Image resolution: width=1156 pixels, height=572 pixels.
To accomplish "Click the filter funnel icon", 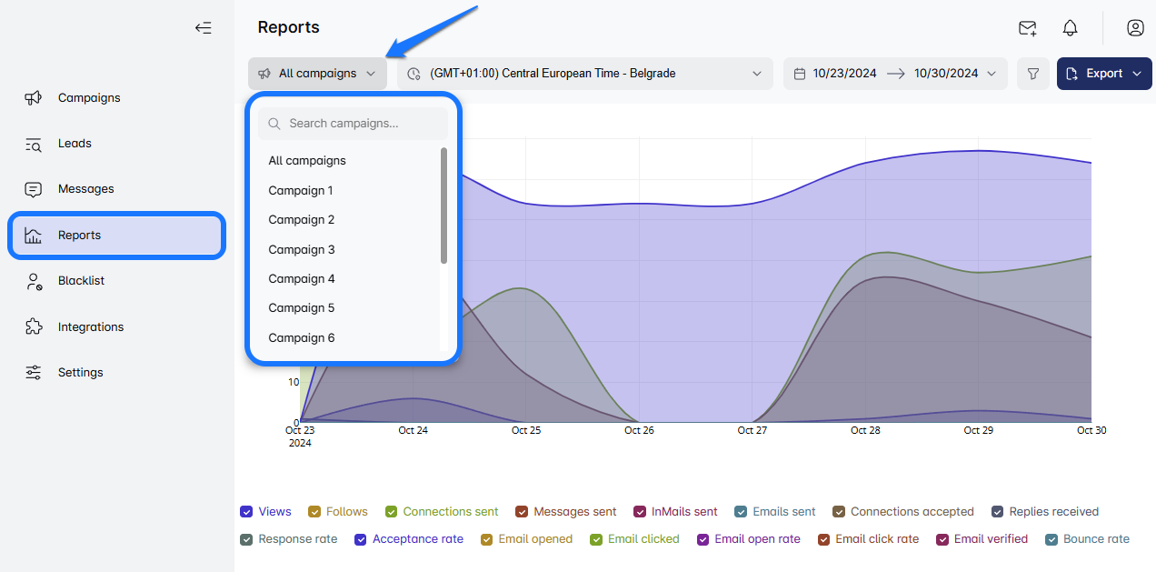I will [x=1032, y=74].
